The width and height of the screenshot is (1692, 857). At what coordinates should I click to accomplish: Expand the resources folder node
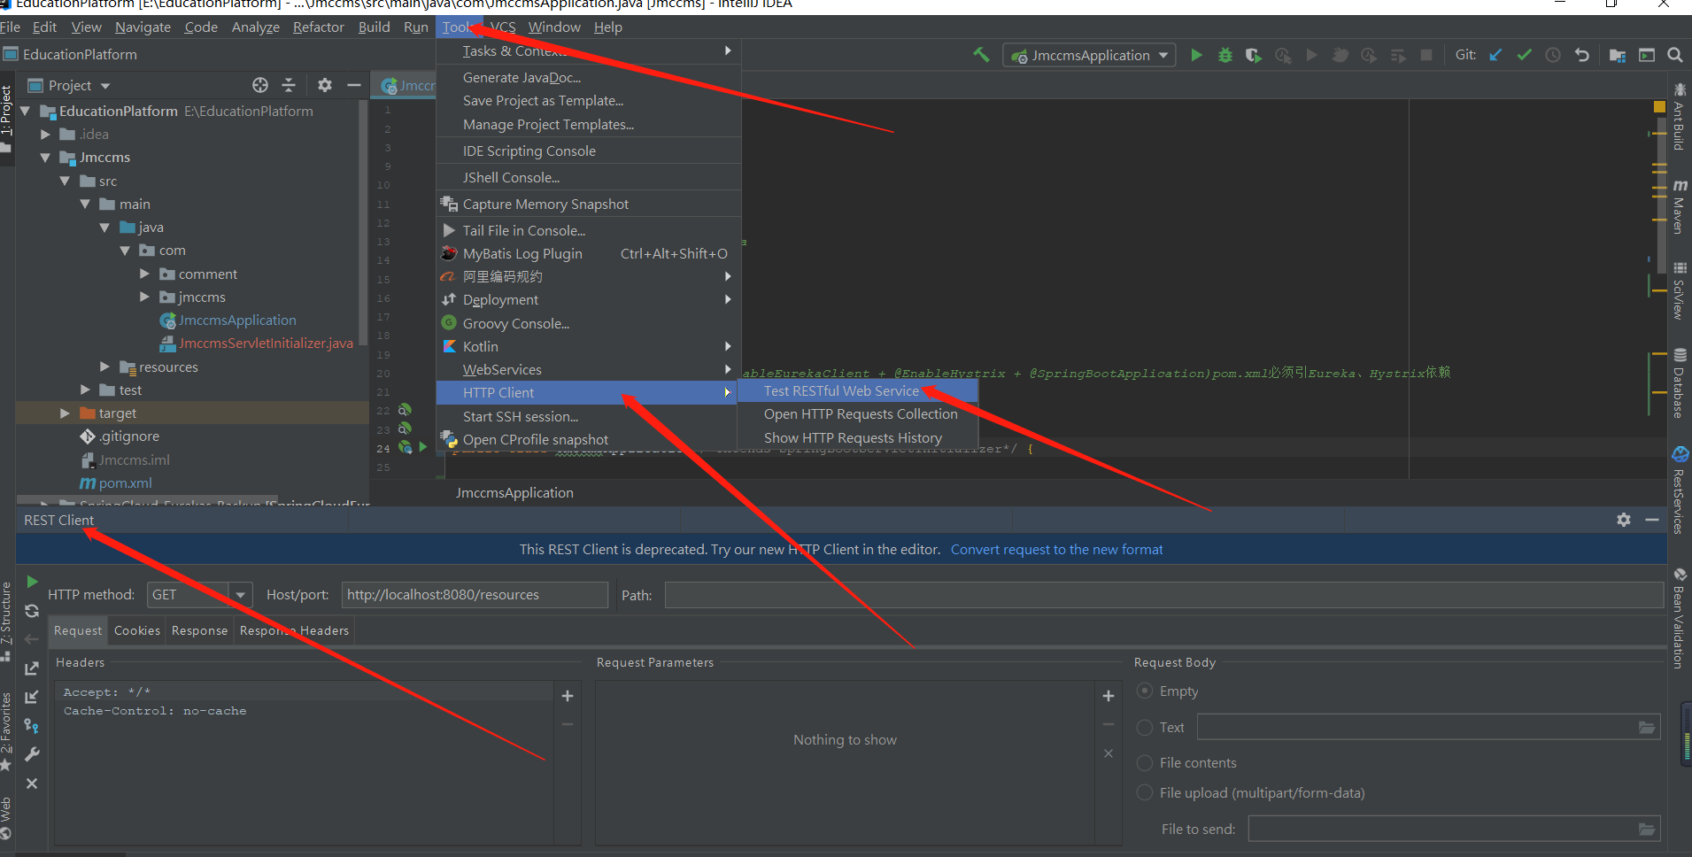[x=104, y=367]
